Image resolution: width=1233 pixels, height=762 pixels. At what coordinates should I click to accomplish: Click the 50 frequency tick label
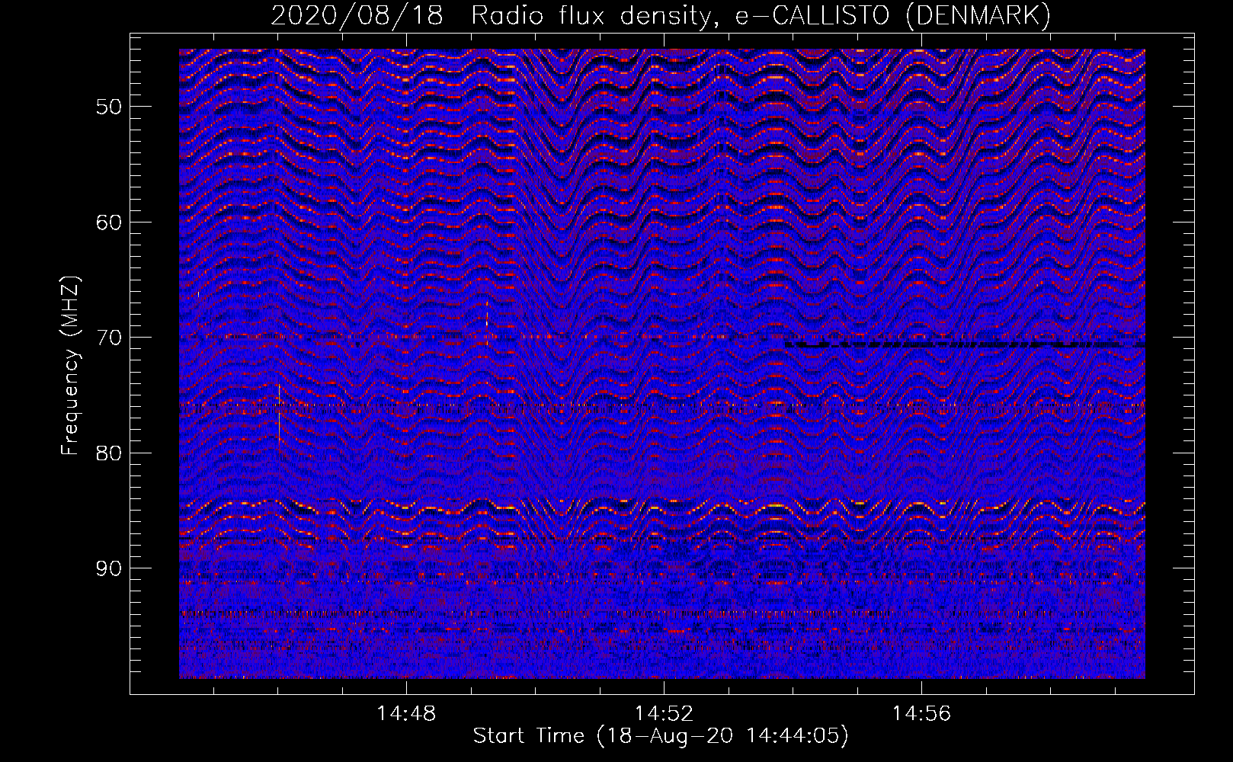click(108, 106)
